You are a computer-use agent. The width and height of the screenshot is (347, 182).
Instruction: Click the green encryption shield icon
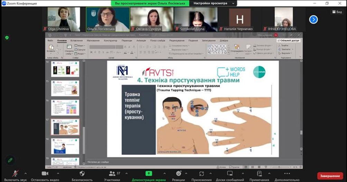7,38
